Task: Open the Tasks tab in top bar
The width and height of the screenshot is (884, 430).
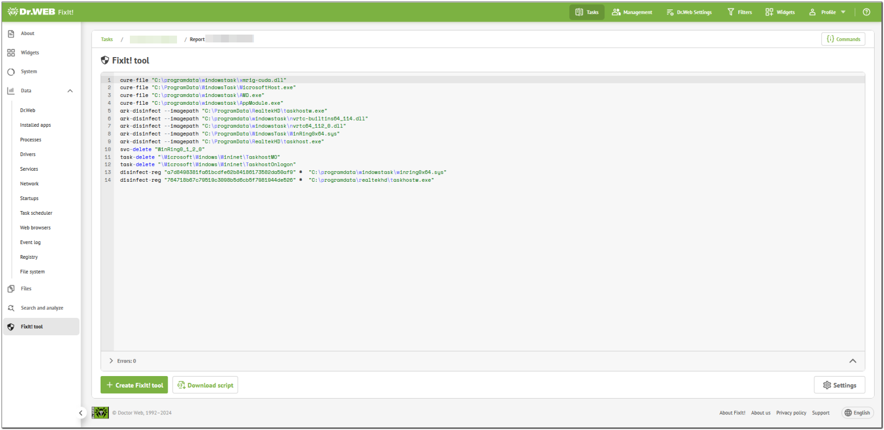Action: click(587, 12)
